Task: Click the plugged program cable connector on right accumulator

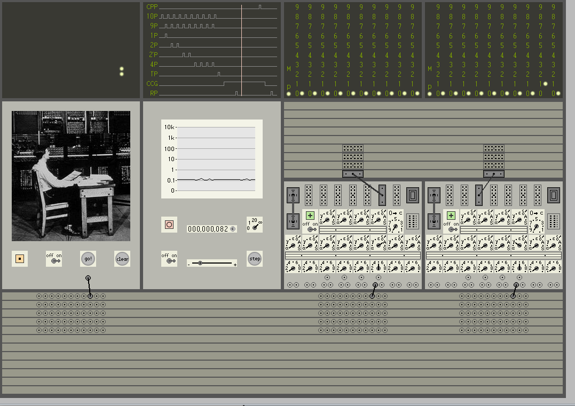Action: click(x=478, y=195)
